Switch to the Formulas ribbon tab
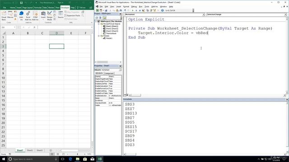This screenshot has height=162, width=289. [x=37, y=8]
